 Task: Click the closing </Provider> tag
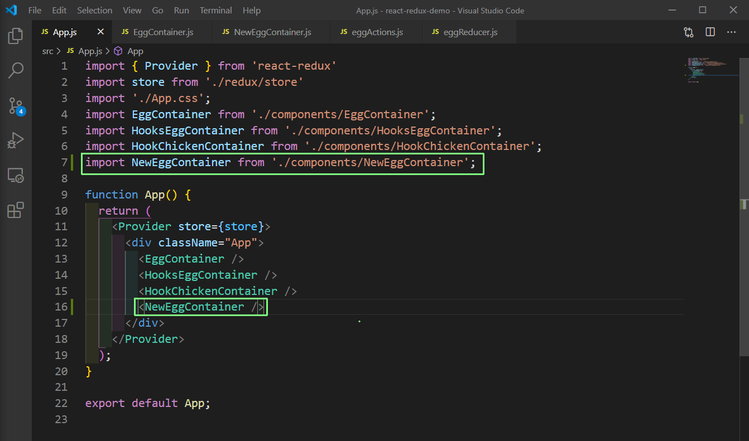[148, 339]
